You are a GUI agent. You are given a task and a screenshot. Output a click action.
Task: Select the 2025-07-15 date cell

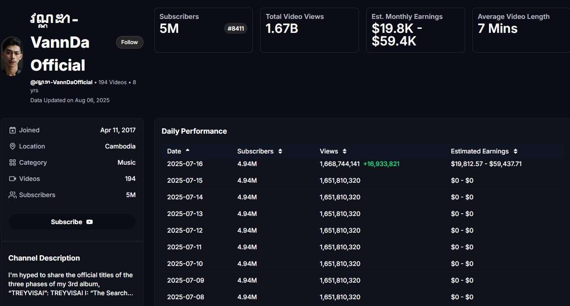[185, 180]
